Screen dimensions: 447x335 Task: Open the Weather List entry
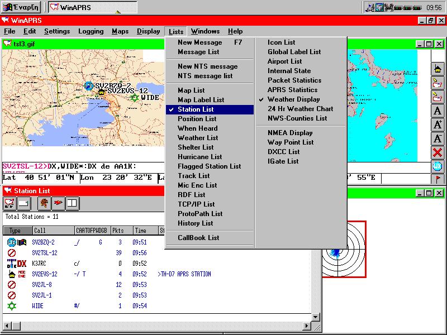tap(210, 138)
